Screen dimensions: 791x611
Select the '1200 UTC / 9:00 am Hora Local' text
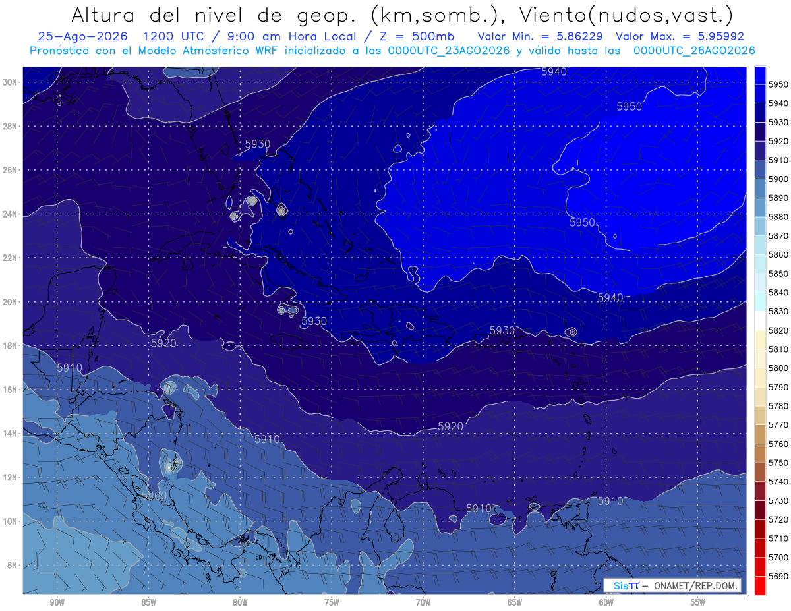[249, 36]
